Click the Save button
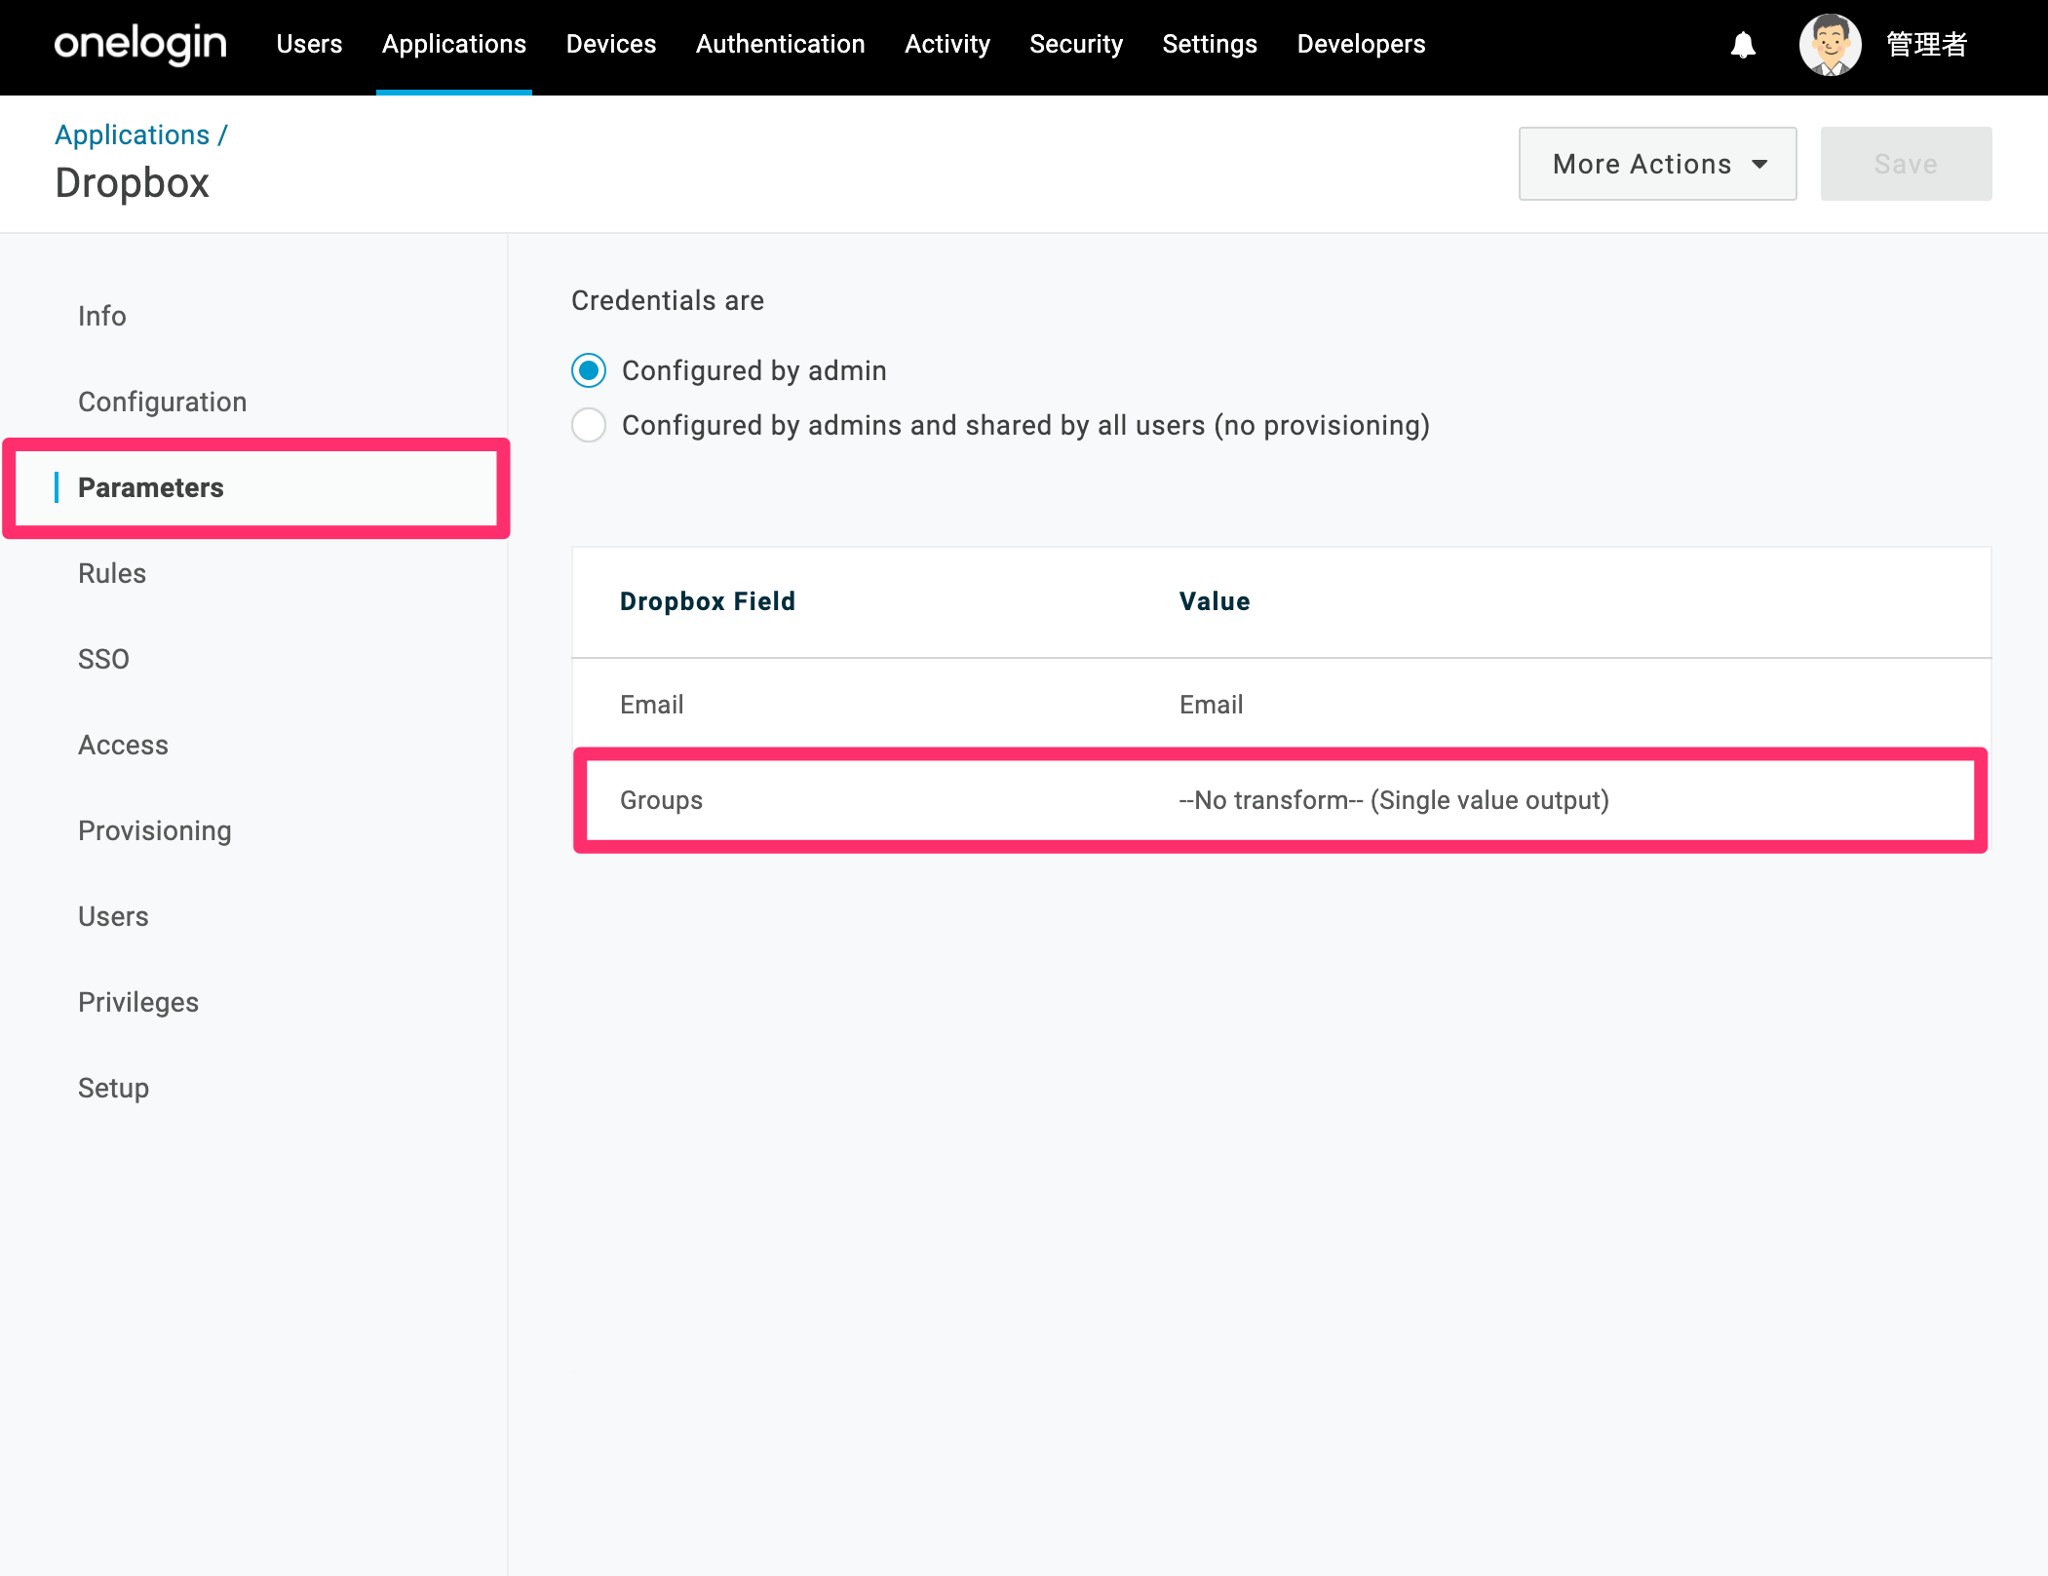This screenshot has height=1576, width=2048. click(x=1906, y=164)
